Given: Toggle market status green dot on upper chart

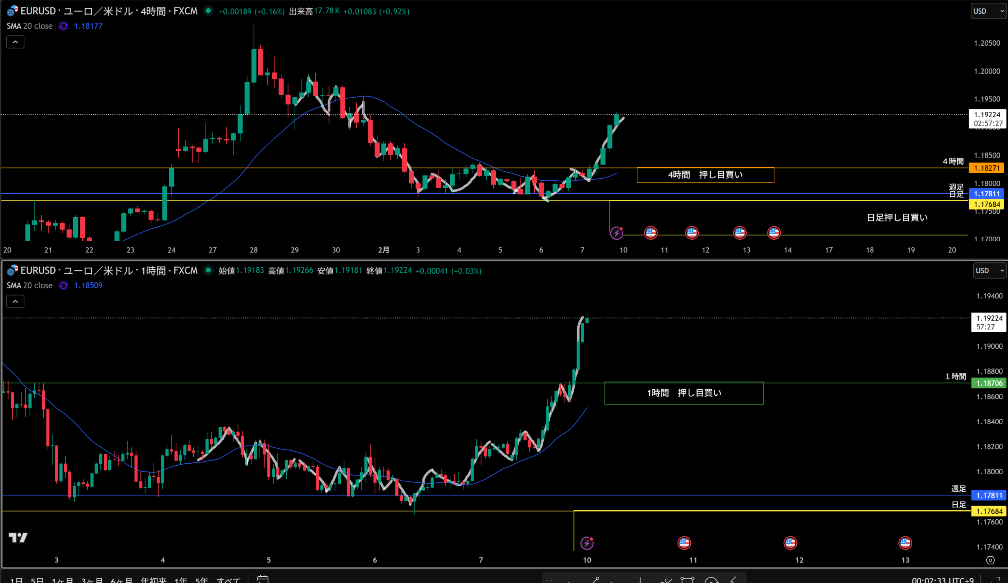Looking at the screenshot, I should [x=208, y=11].
